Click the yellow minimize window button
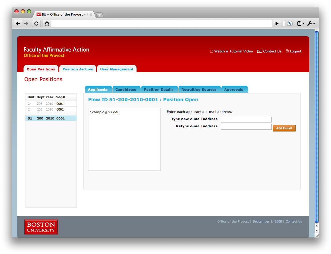The width and height of the screenshot is (331, 254). pos(23,11)
